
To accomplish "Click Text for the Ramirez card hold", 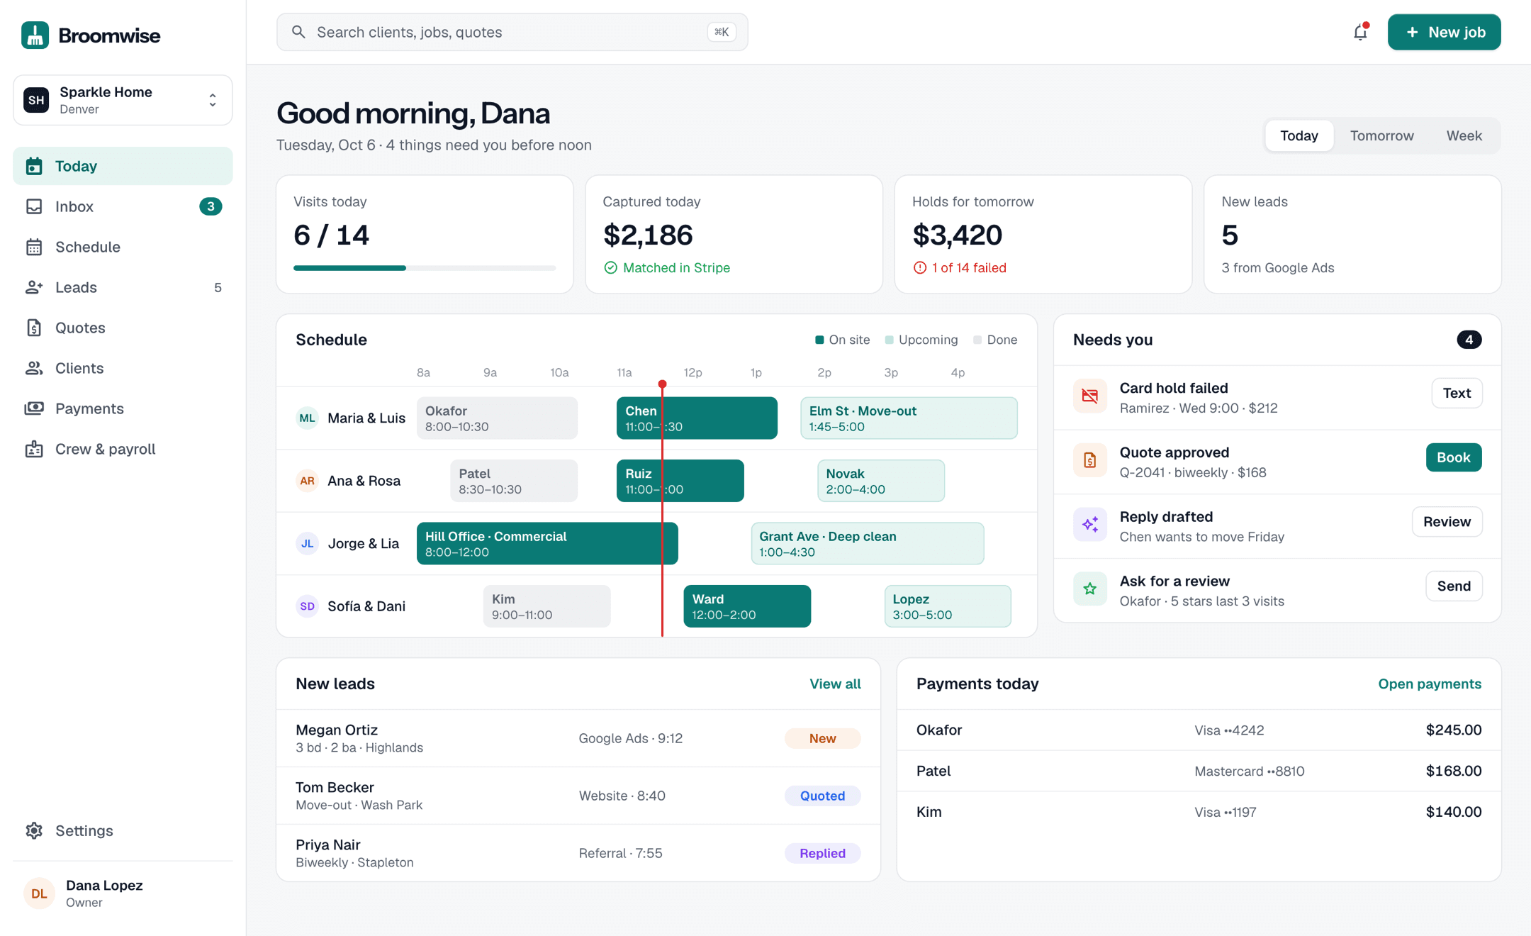I will pos(1457,393).
